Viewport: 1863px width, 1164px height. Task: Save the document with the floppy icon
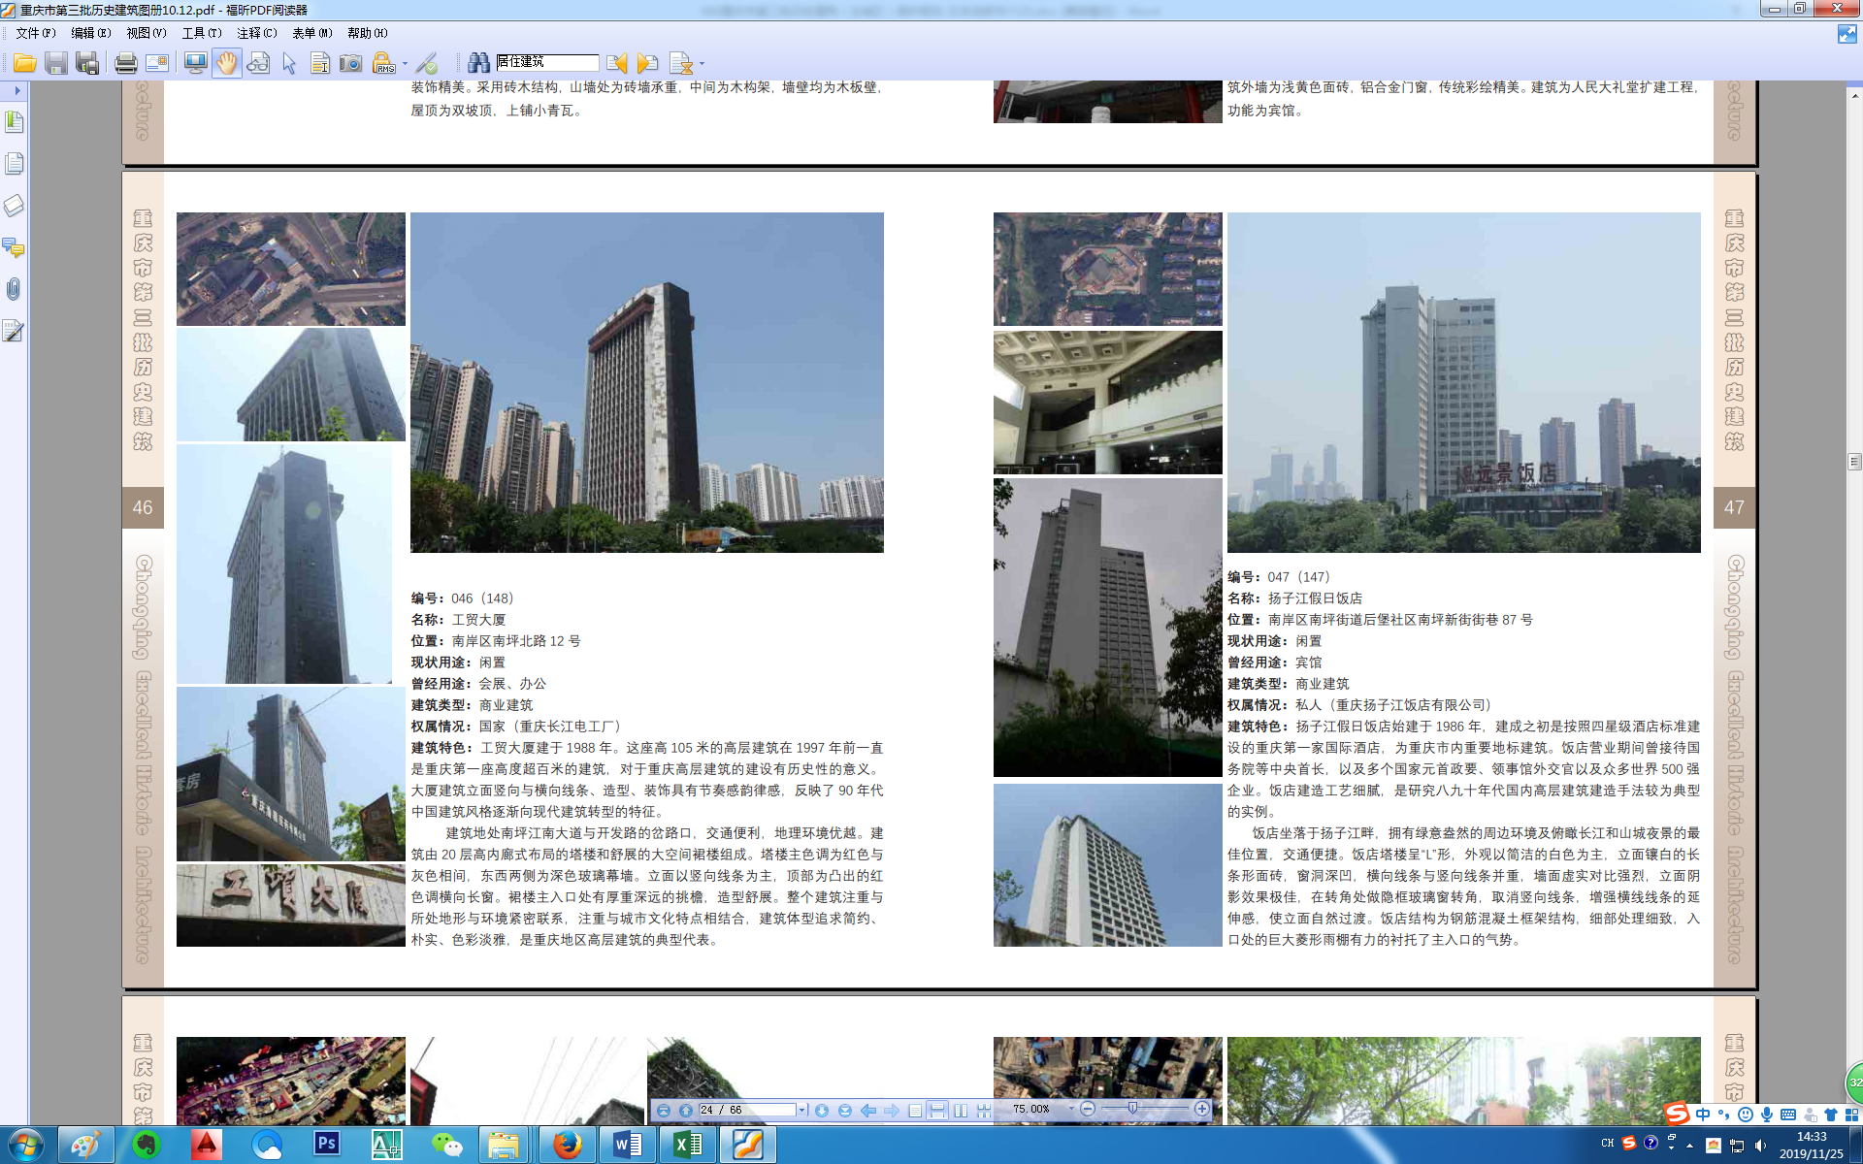(x=56, y=63)
